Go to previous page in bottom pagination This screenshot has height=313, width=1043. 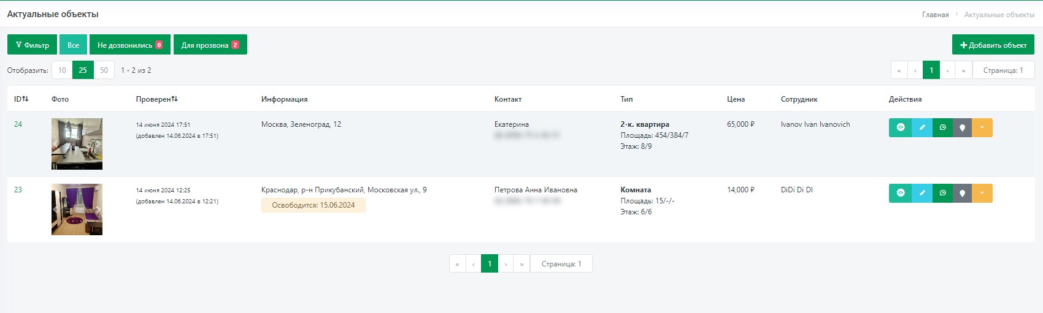[473, 263]
